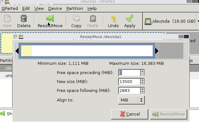This screenshot has height=136, width=199.
Task: Click the yellow partition graphic in main window
Action: (7, 43)
